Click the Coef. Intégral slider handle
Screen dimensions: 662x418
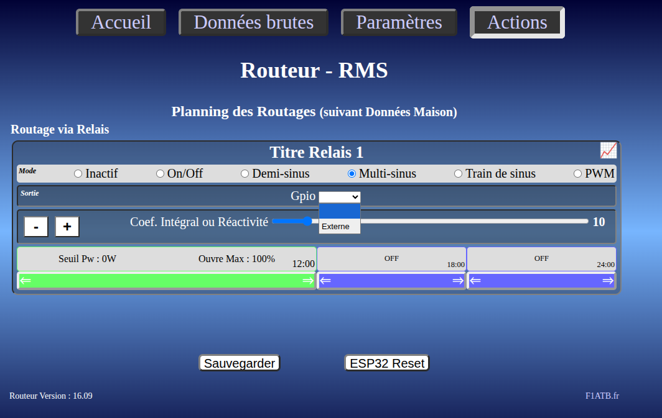tap(308, 220)
